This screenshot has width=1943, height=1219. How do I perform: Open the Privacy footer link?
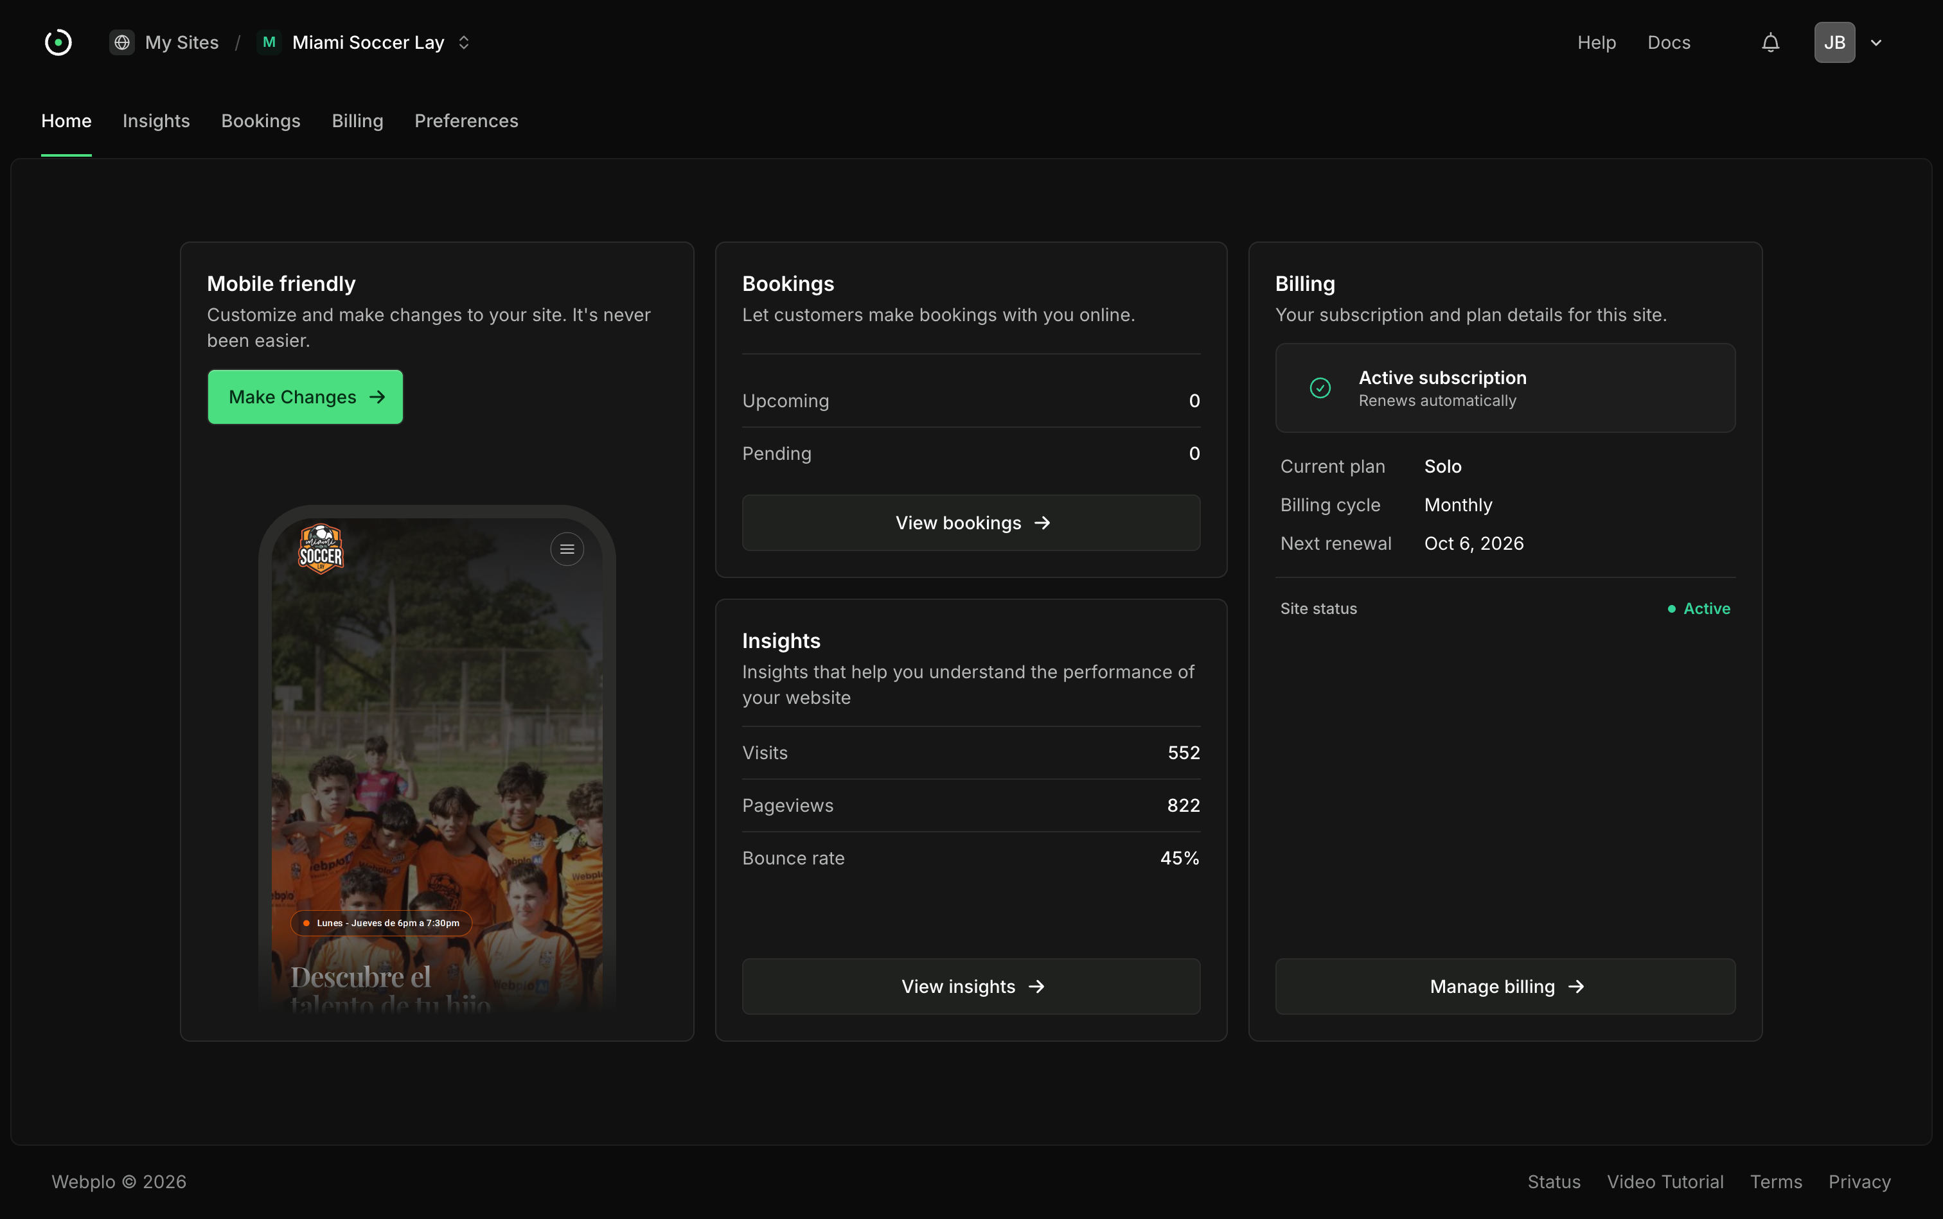pyautogui.click(x=1859, y=1181)
